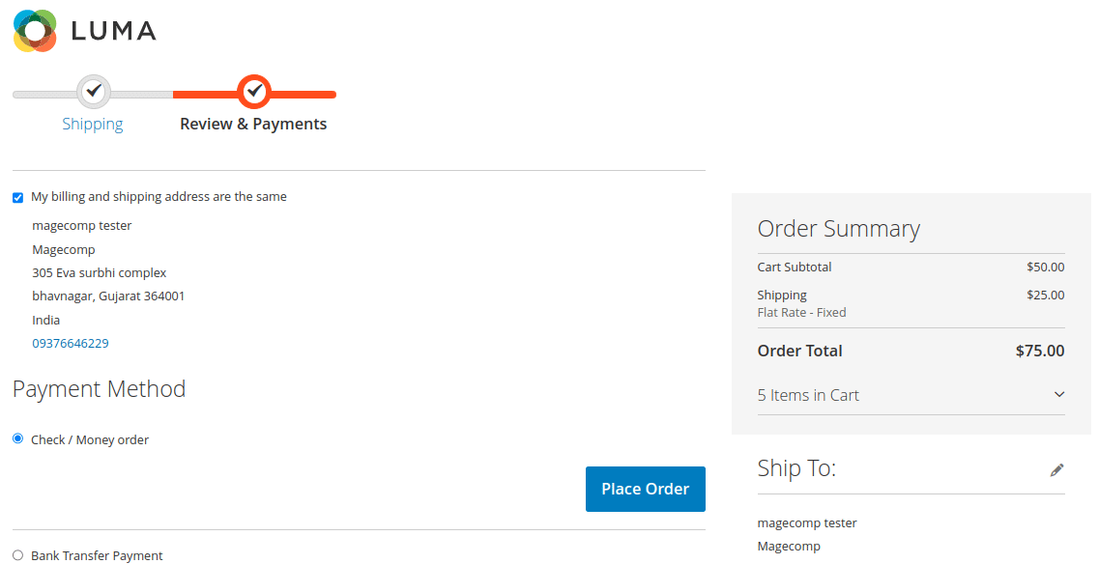The width and height of the screenshot is (1099, 564).
Task: Click the billing and shipping same label text
Action: coord(159,197)
